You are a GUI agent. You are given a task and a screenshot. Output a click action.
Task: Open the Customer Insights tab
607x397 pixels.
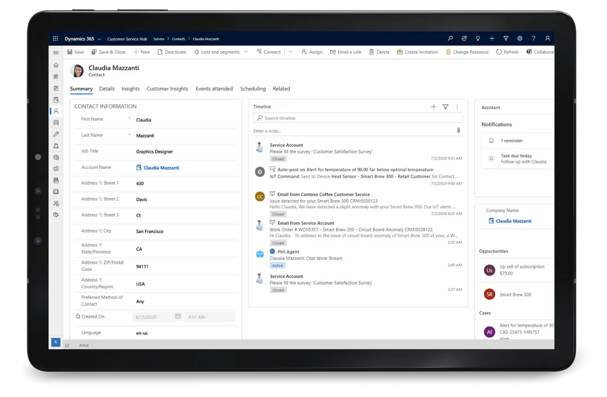pyautogui.click(x=167, y=89)
